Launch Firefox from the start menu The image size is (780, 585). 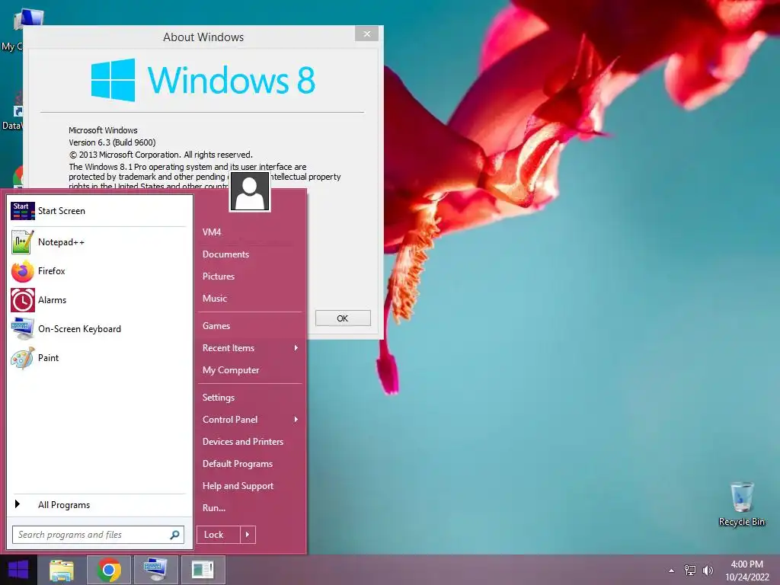[x=100, y=271]
